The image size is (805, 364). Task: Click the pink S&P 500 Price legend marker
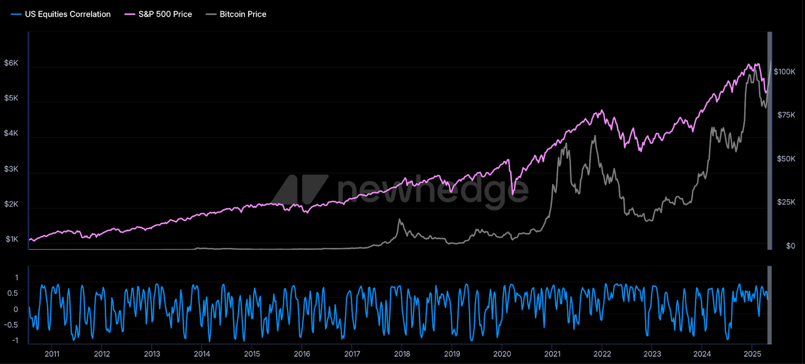130,15
